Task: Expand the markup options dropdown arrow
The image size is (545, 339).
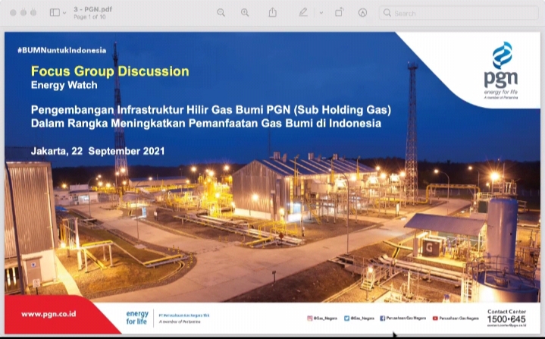Action: point(321,13)
